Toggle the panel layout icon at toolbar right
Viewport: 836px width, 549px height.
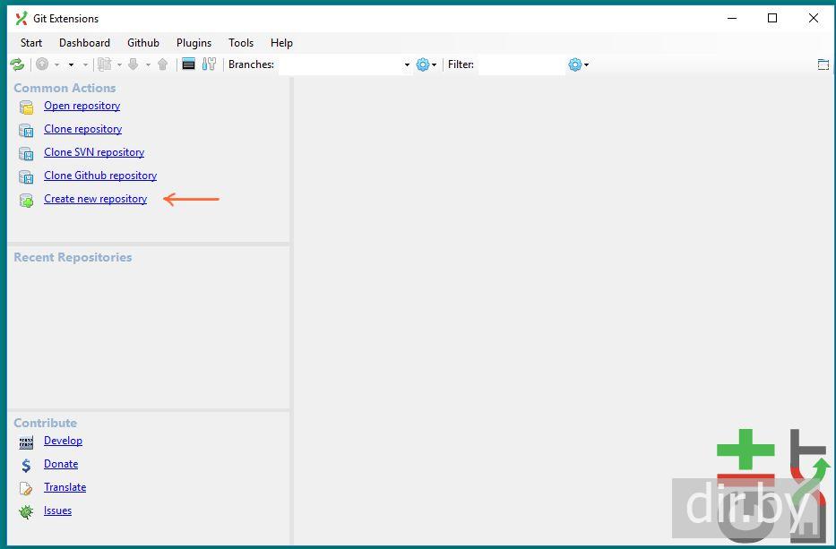823,64
